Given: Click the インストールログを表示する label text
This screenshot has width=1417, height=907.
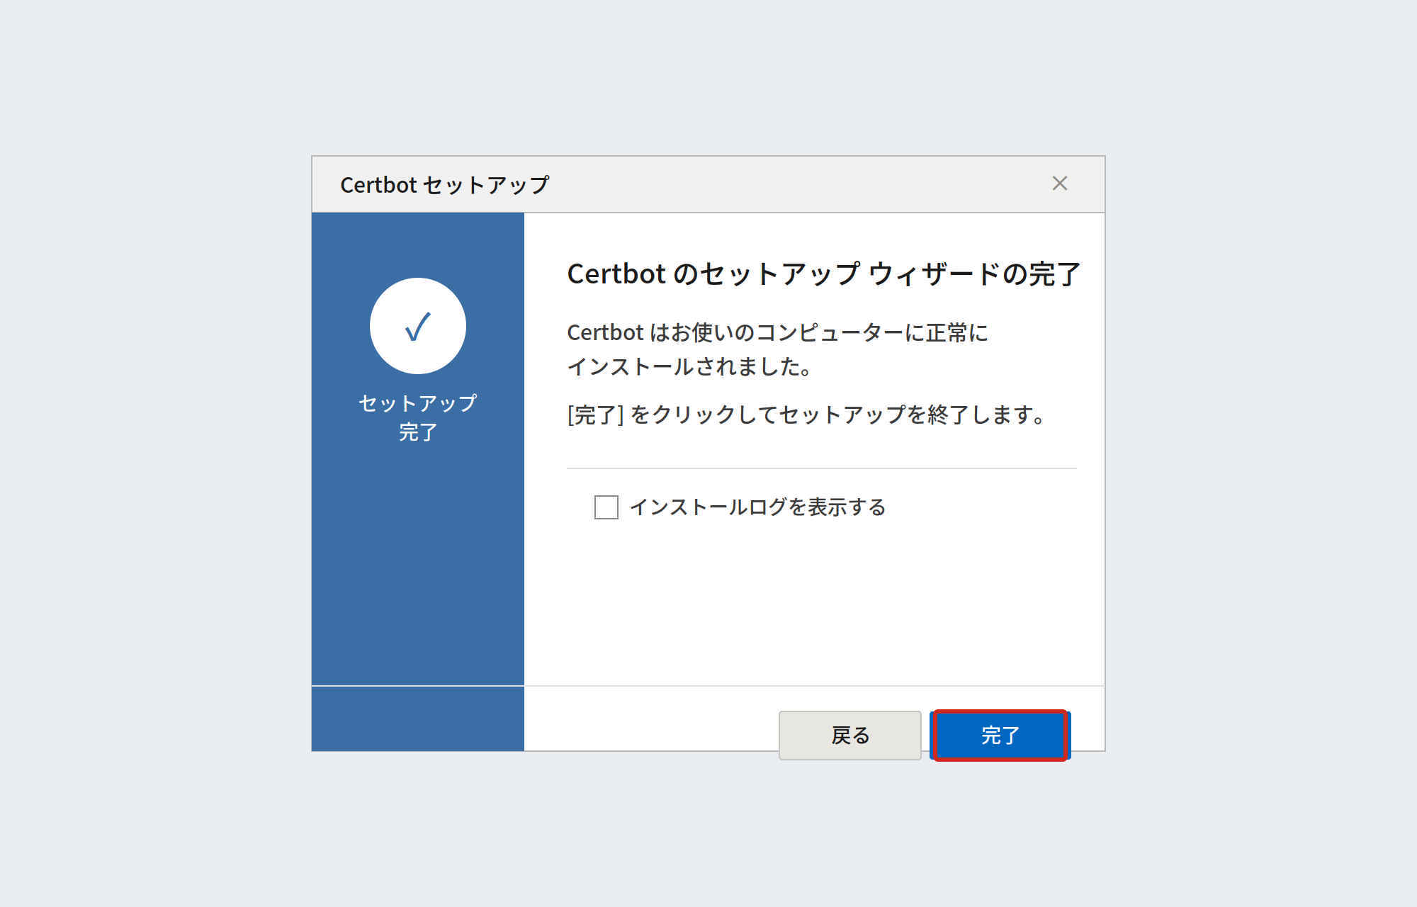Looking at the screenshot, I should tap(758, 507).
